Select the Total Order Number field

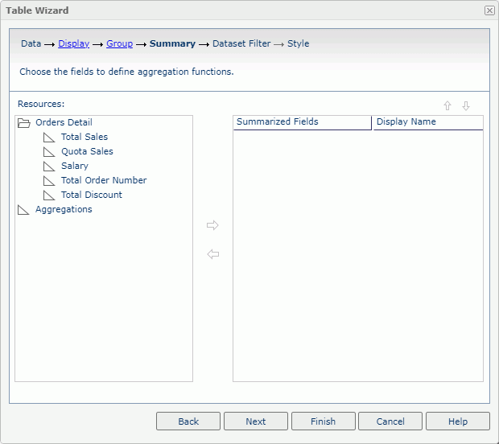tap(104, 180)
